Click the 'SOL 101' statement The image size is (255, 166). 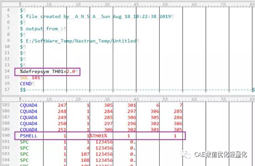30,78
